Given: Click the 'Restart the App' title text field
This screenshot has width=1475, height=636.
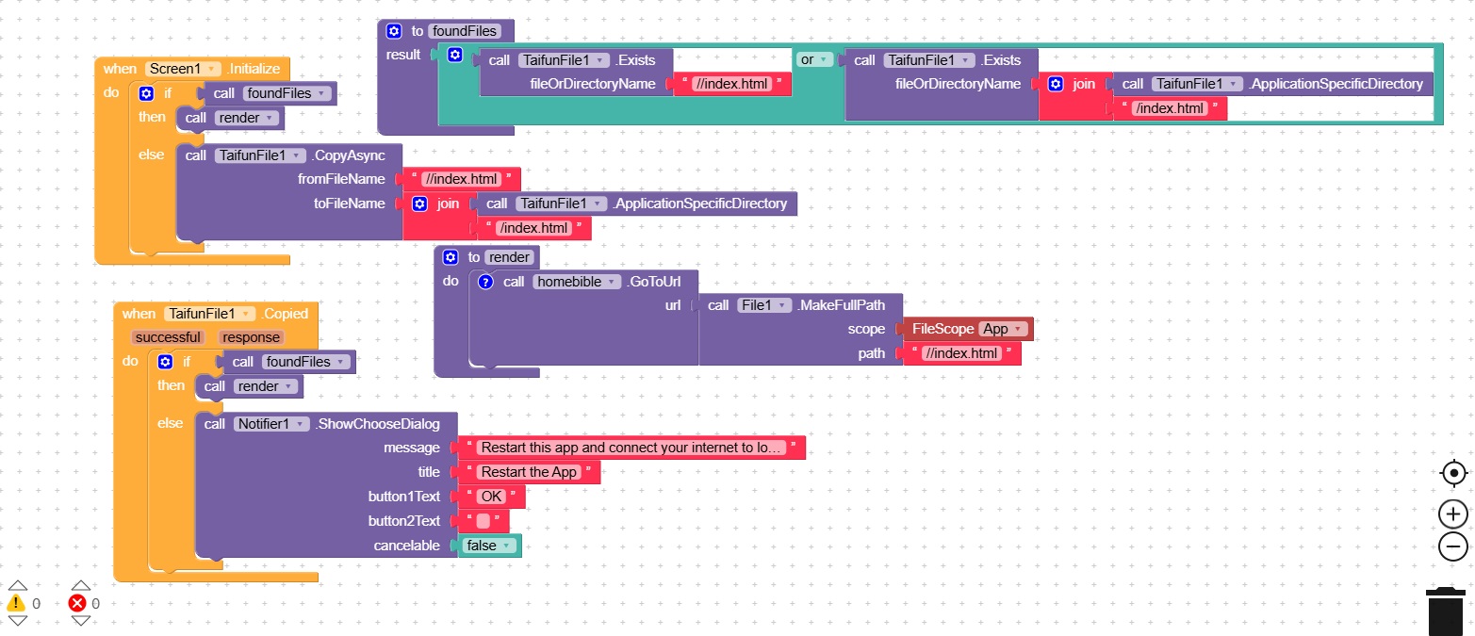Looking at the screenshot, I should coord(528,472).
